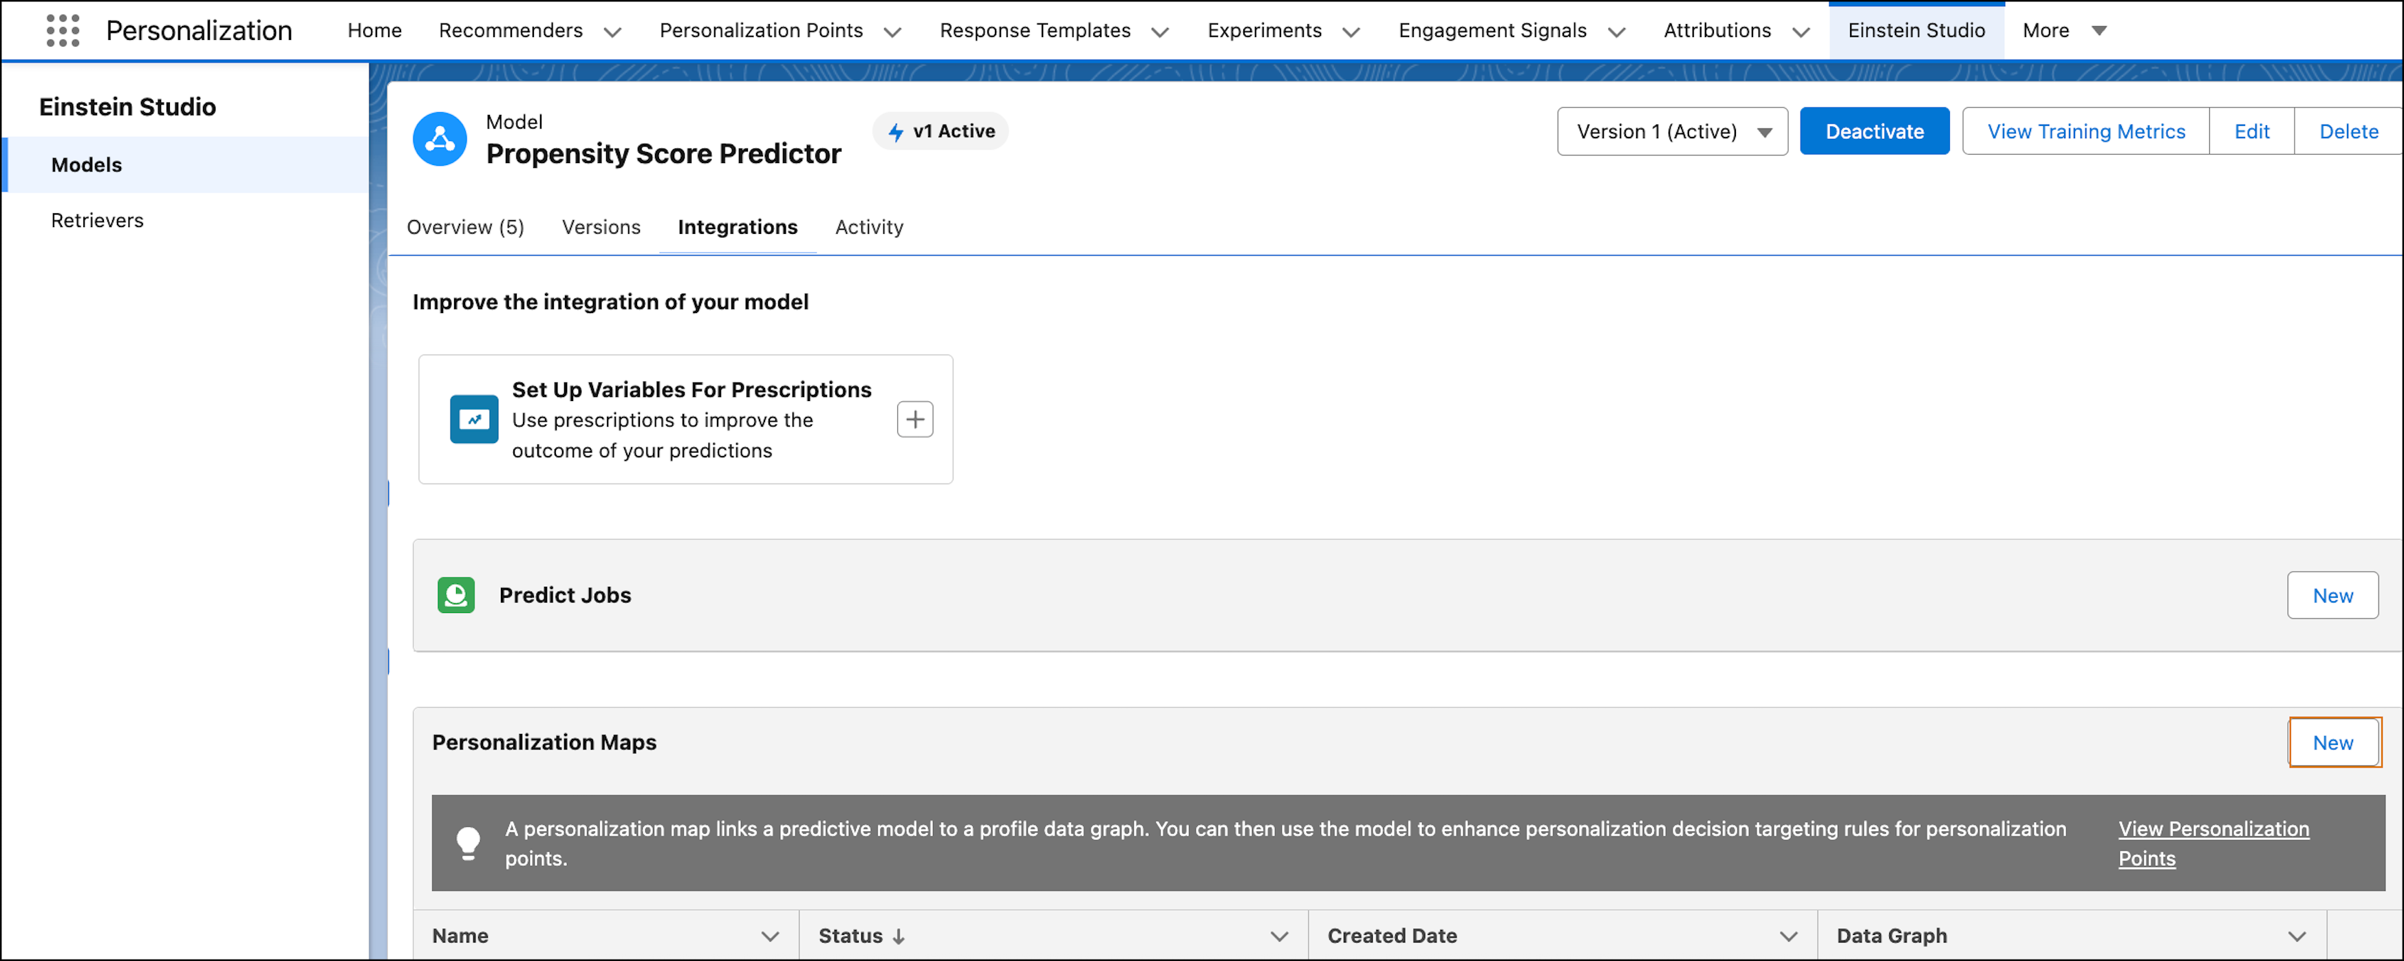Open the Created Date column options chevron
The height and width of the screenshot is (961, 2404).
pyautogui.click(x=1788, y=936)
